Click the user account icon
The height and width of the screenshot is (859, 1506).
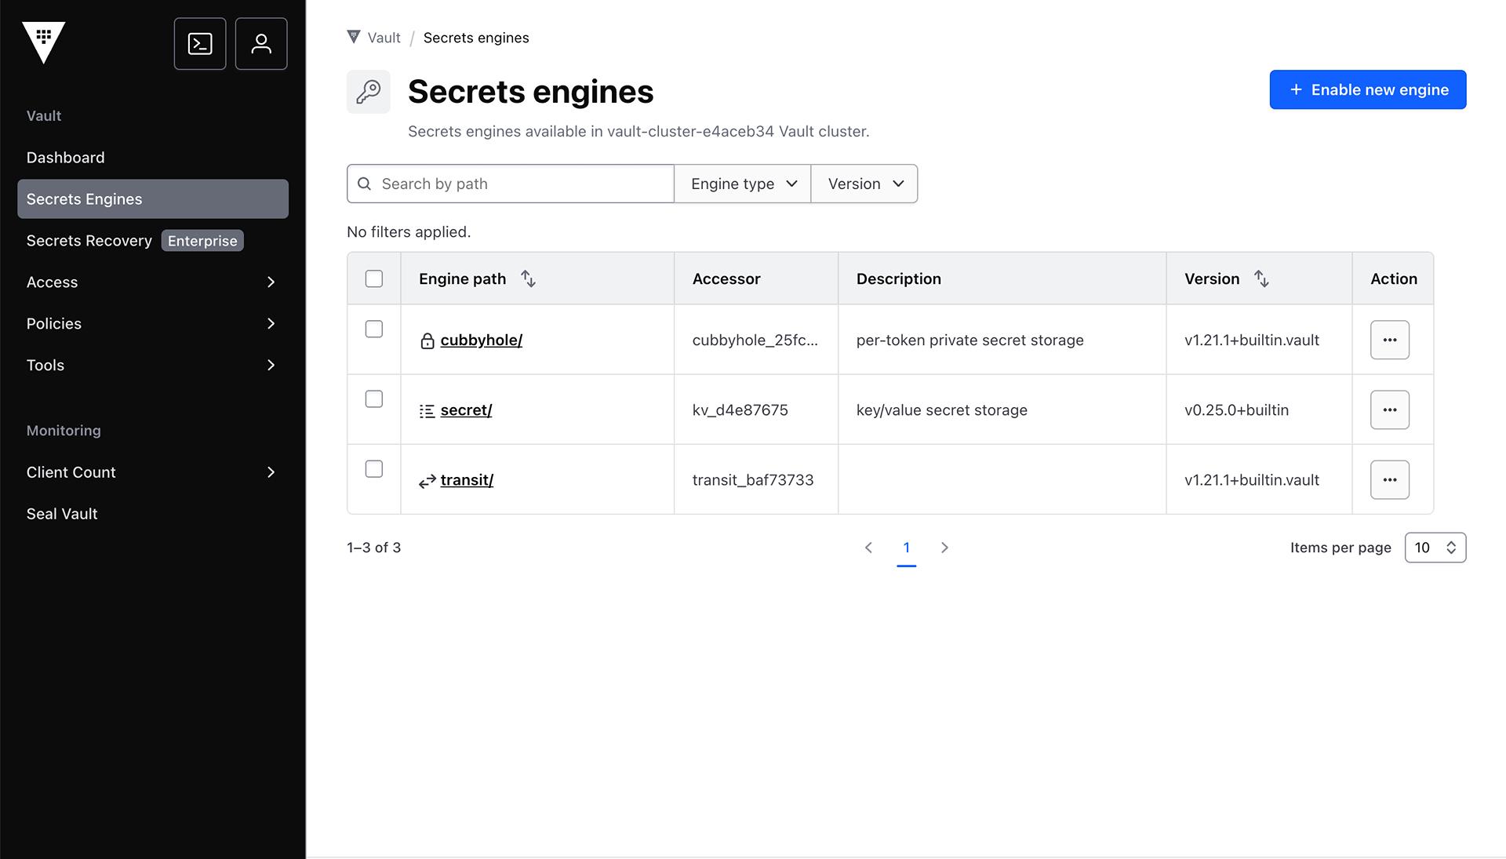(x=260, y=43)
